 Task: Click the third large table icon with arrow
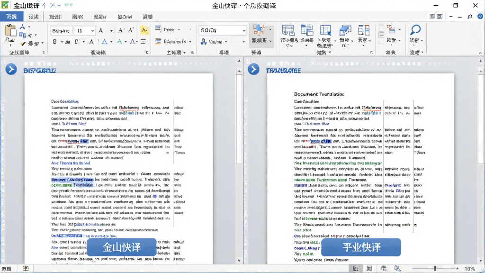(x=325, y=30)
